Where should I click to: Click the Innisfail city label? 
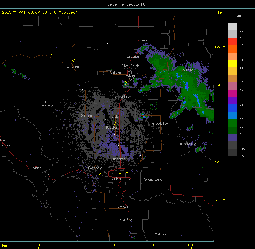[x=123, y=96]
